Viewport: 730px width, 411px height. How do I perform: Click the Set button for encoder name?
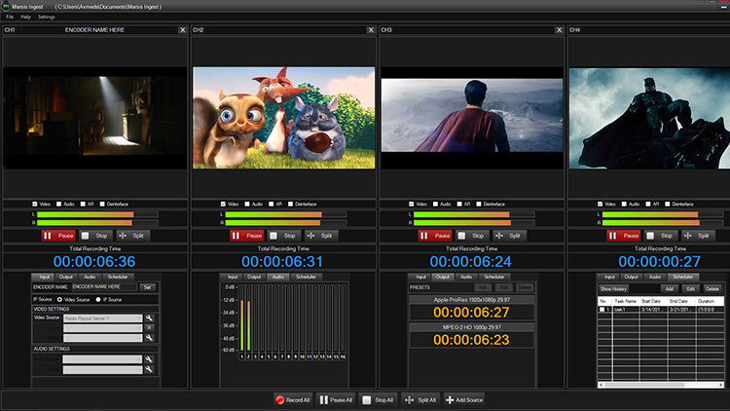coord(147,287)
